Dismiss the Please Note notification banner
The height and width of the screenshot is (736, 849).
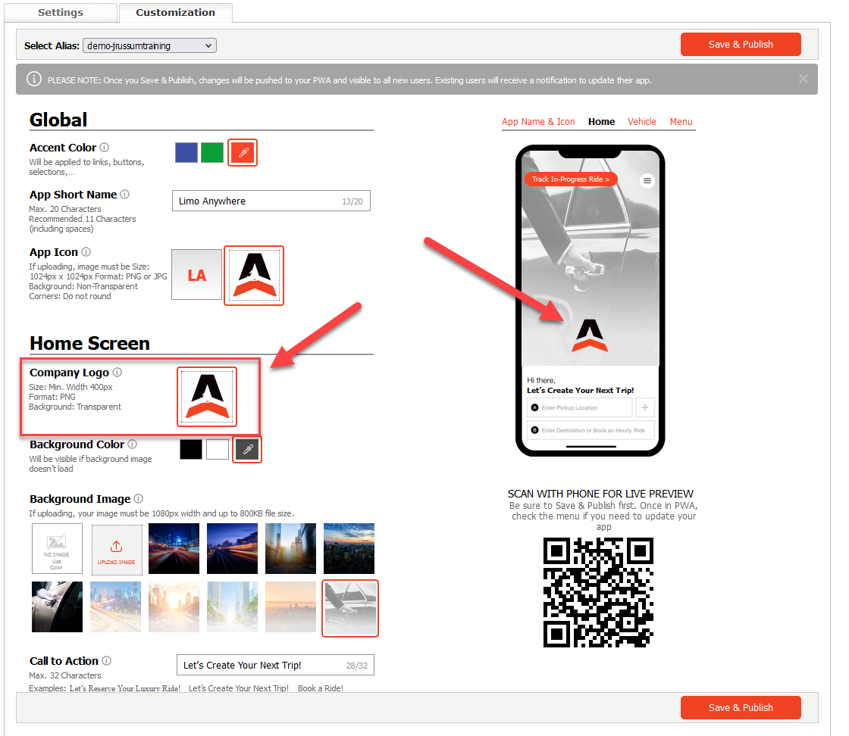pos(803,79)
